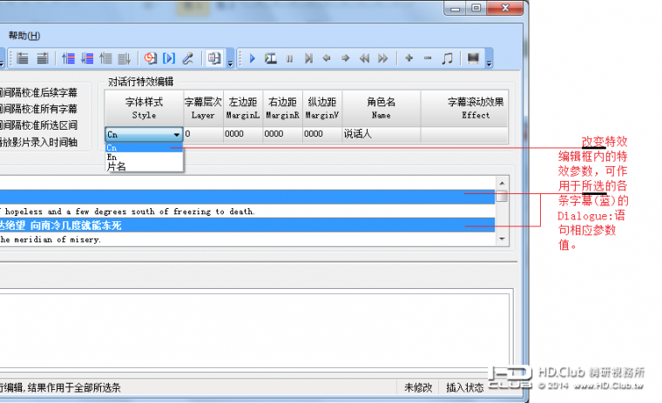Select En in the style dropdown list

pyautogui.click(x=144, y=157)
